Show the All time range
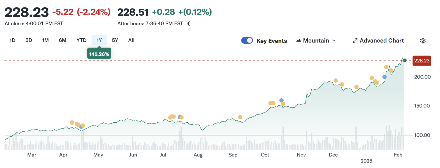440x168 pixels. coord(131,40)
